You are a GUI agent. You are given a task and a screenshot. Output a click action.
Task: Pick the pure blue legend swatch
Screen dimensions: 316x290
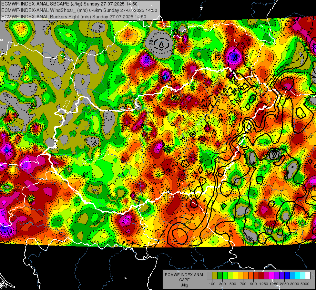tap(287, 276)
